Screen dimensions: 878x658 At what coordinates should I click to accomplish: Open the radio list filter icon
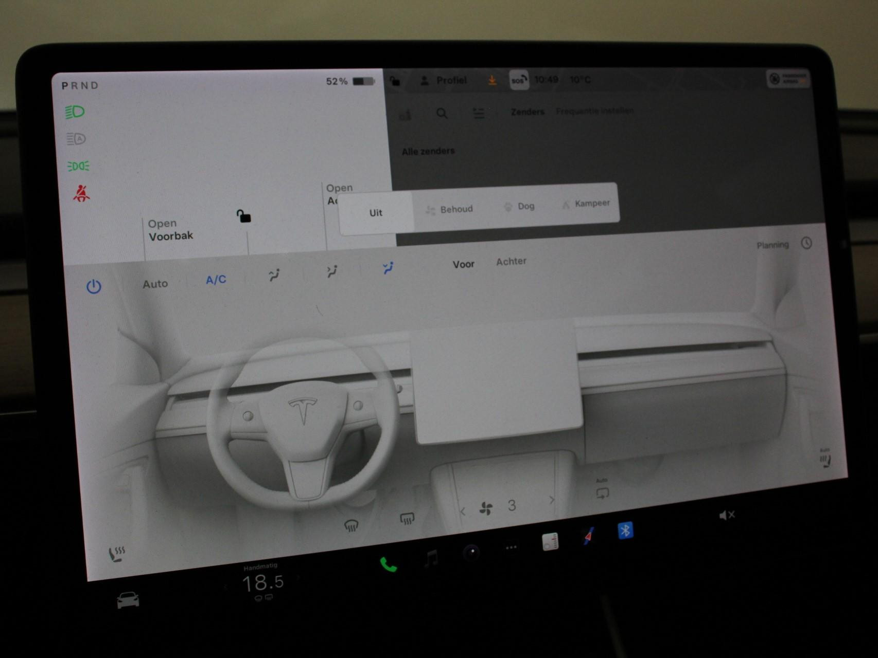coord(479,113)
